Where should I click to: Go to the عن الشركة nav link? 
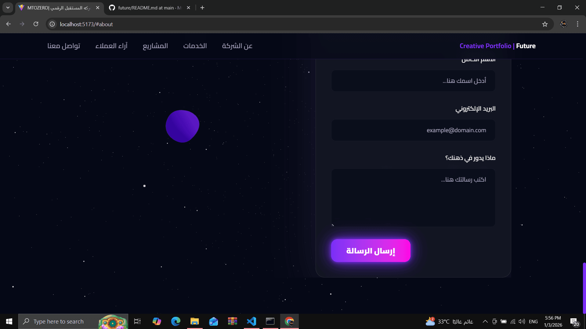237,46
